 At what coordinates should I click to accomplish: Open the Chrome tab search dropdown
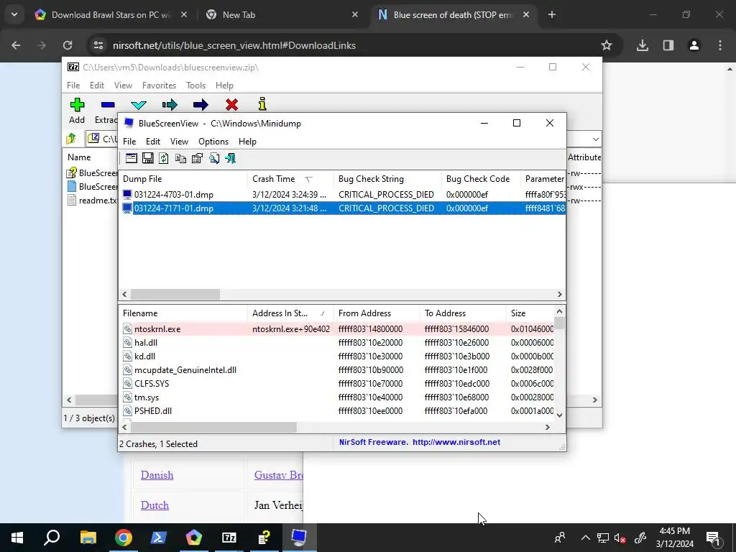point(14,14)
